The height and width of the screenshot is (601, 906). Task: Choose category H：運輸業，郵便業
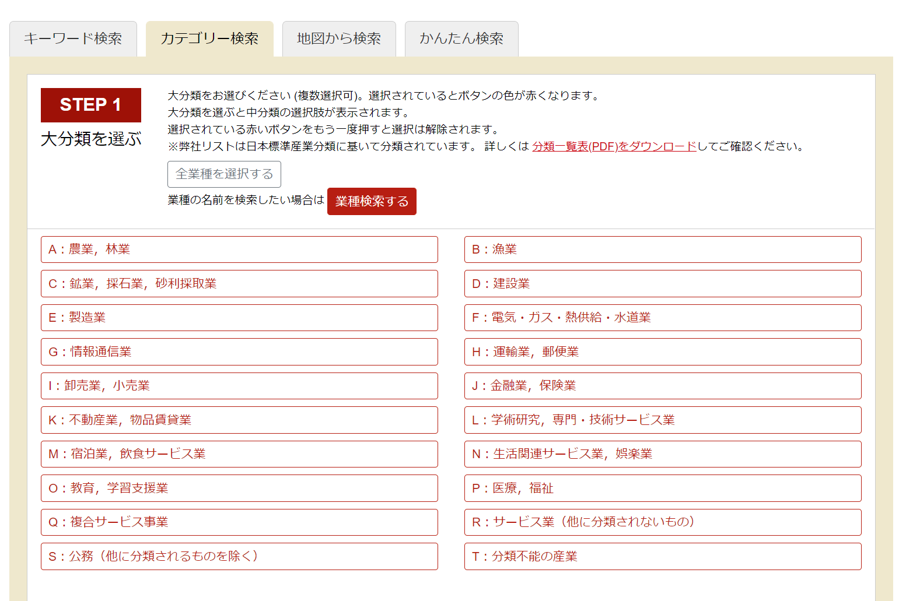[662, 352]
